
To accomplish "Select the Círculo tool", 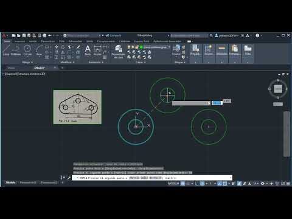I will [27, 50].
